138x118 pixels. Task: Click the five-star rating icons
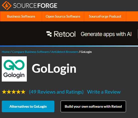tap(14, 92)
